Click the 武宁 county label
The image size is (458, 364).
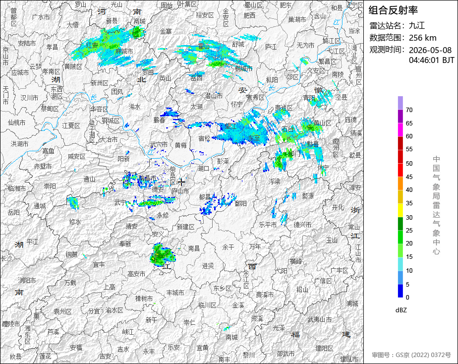tap(120, 202)
